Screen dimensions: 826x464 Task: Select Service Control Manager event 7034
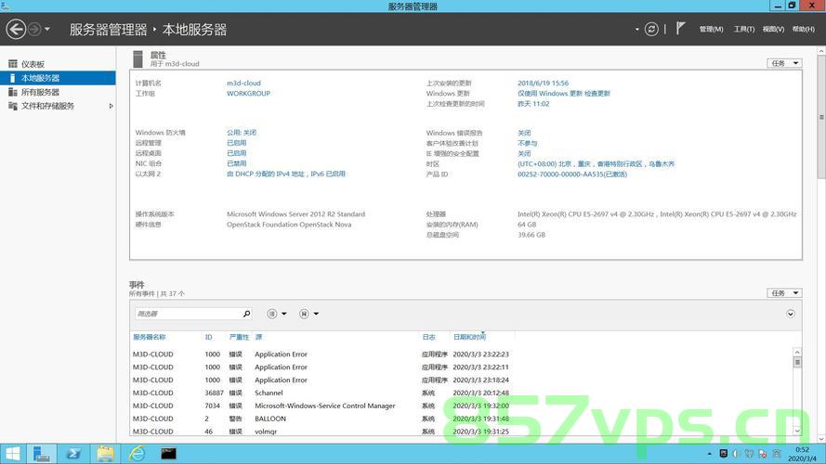[461, 406]
